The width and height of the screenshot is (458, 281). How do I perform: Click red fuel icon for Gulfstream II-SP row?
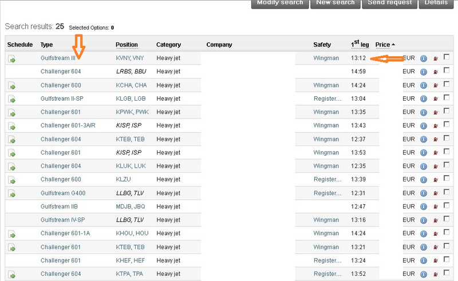pyautogui.click(x=436, y=99)
